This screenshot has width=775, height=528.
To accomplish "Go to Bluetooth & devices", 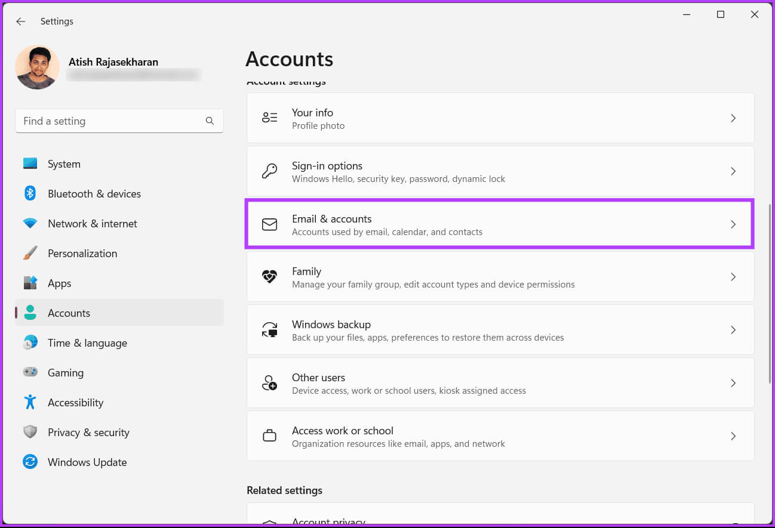I will 119,193.
